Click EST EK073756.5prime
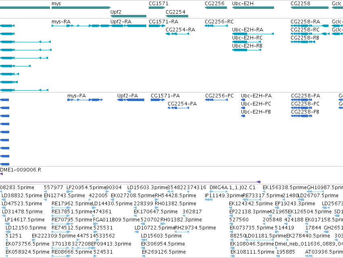The image size is (343, 258). click(27, 244)
